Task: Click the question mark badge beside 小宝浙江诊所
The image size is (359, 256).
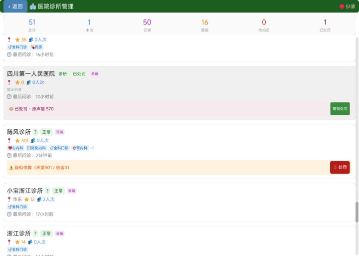Action: pyautogui.click(x=47, y=191)
